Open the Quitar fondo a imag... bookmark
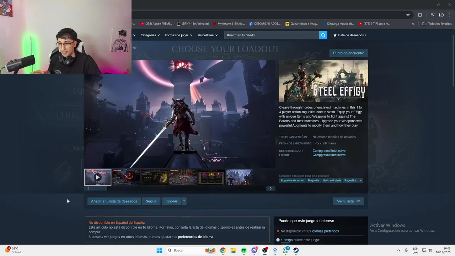The image size is (455, 256). pos(302,24)
